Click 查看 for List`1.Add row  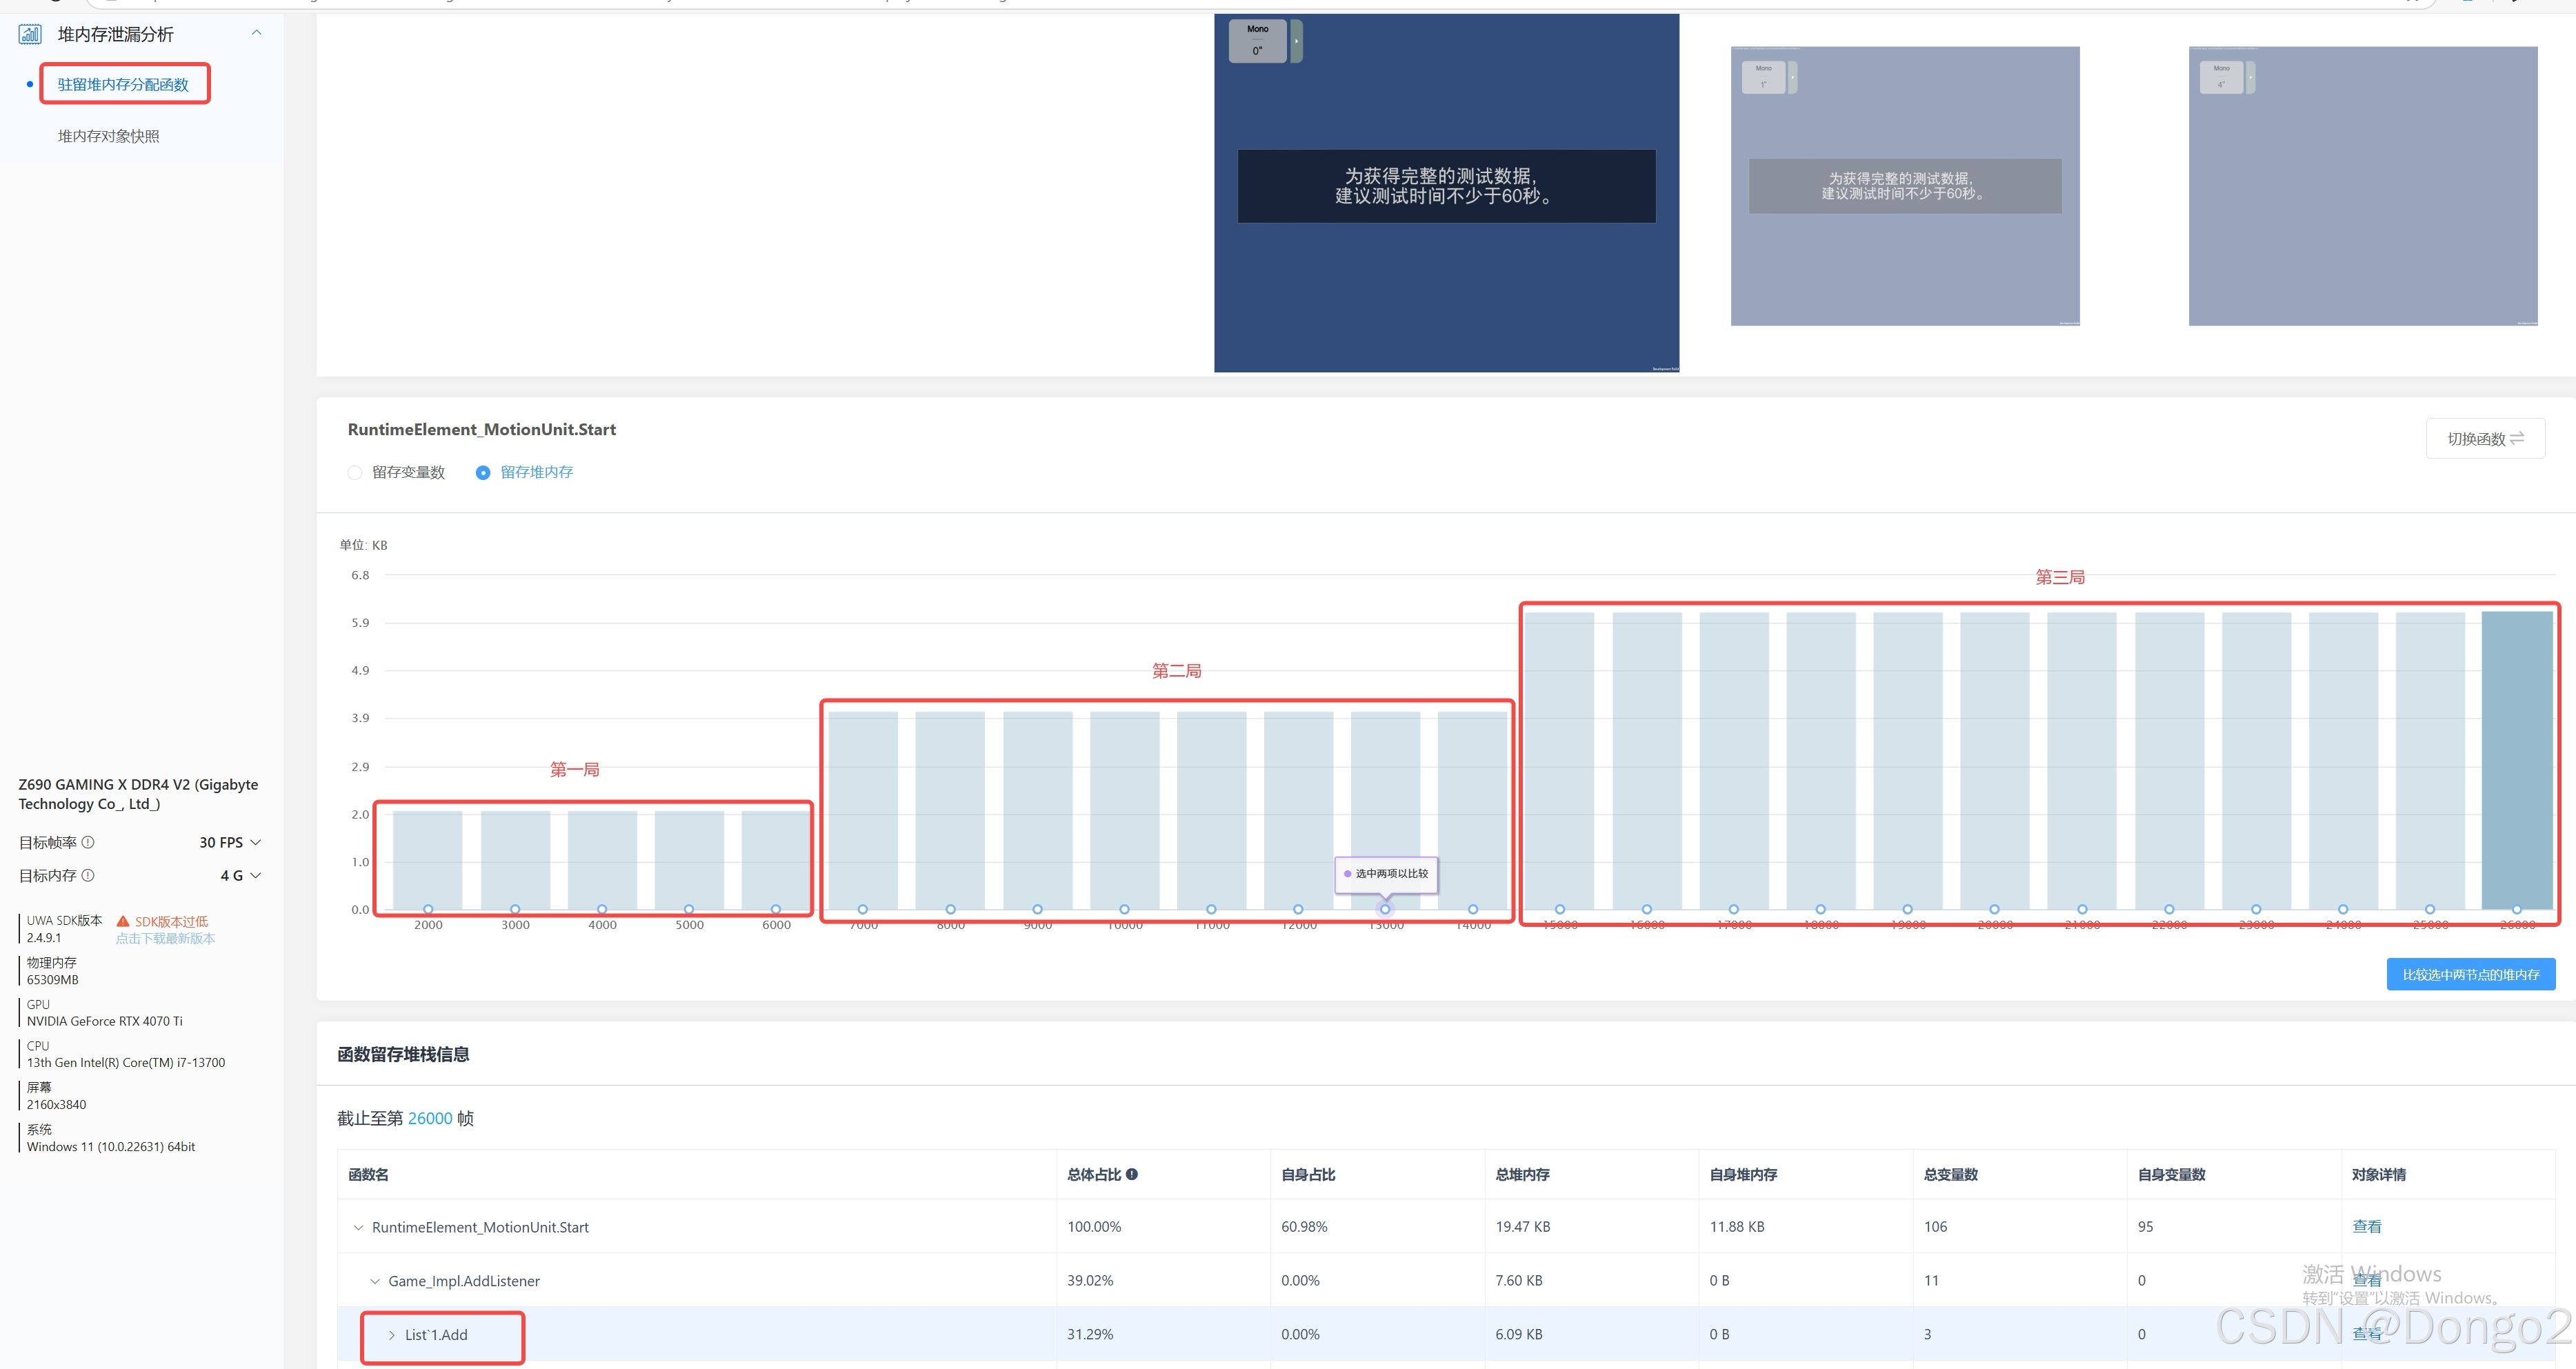[x=2366, y=1334]
